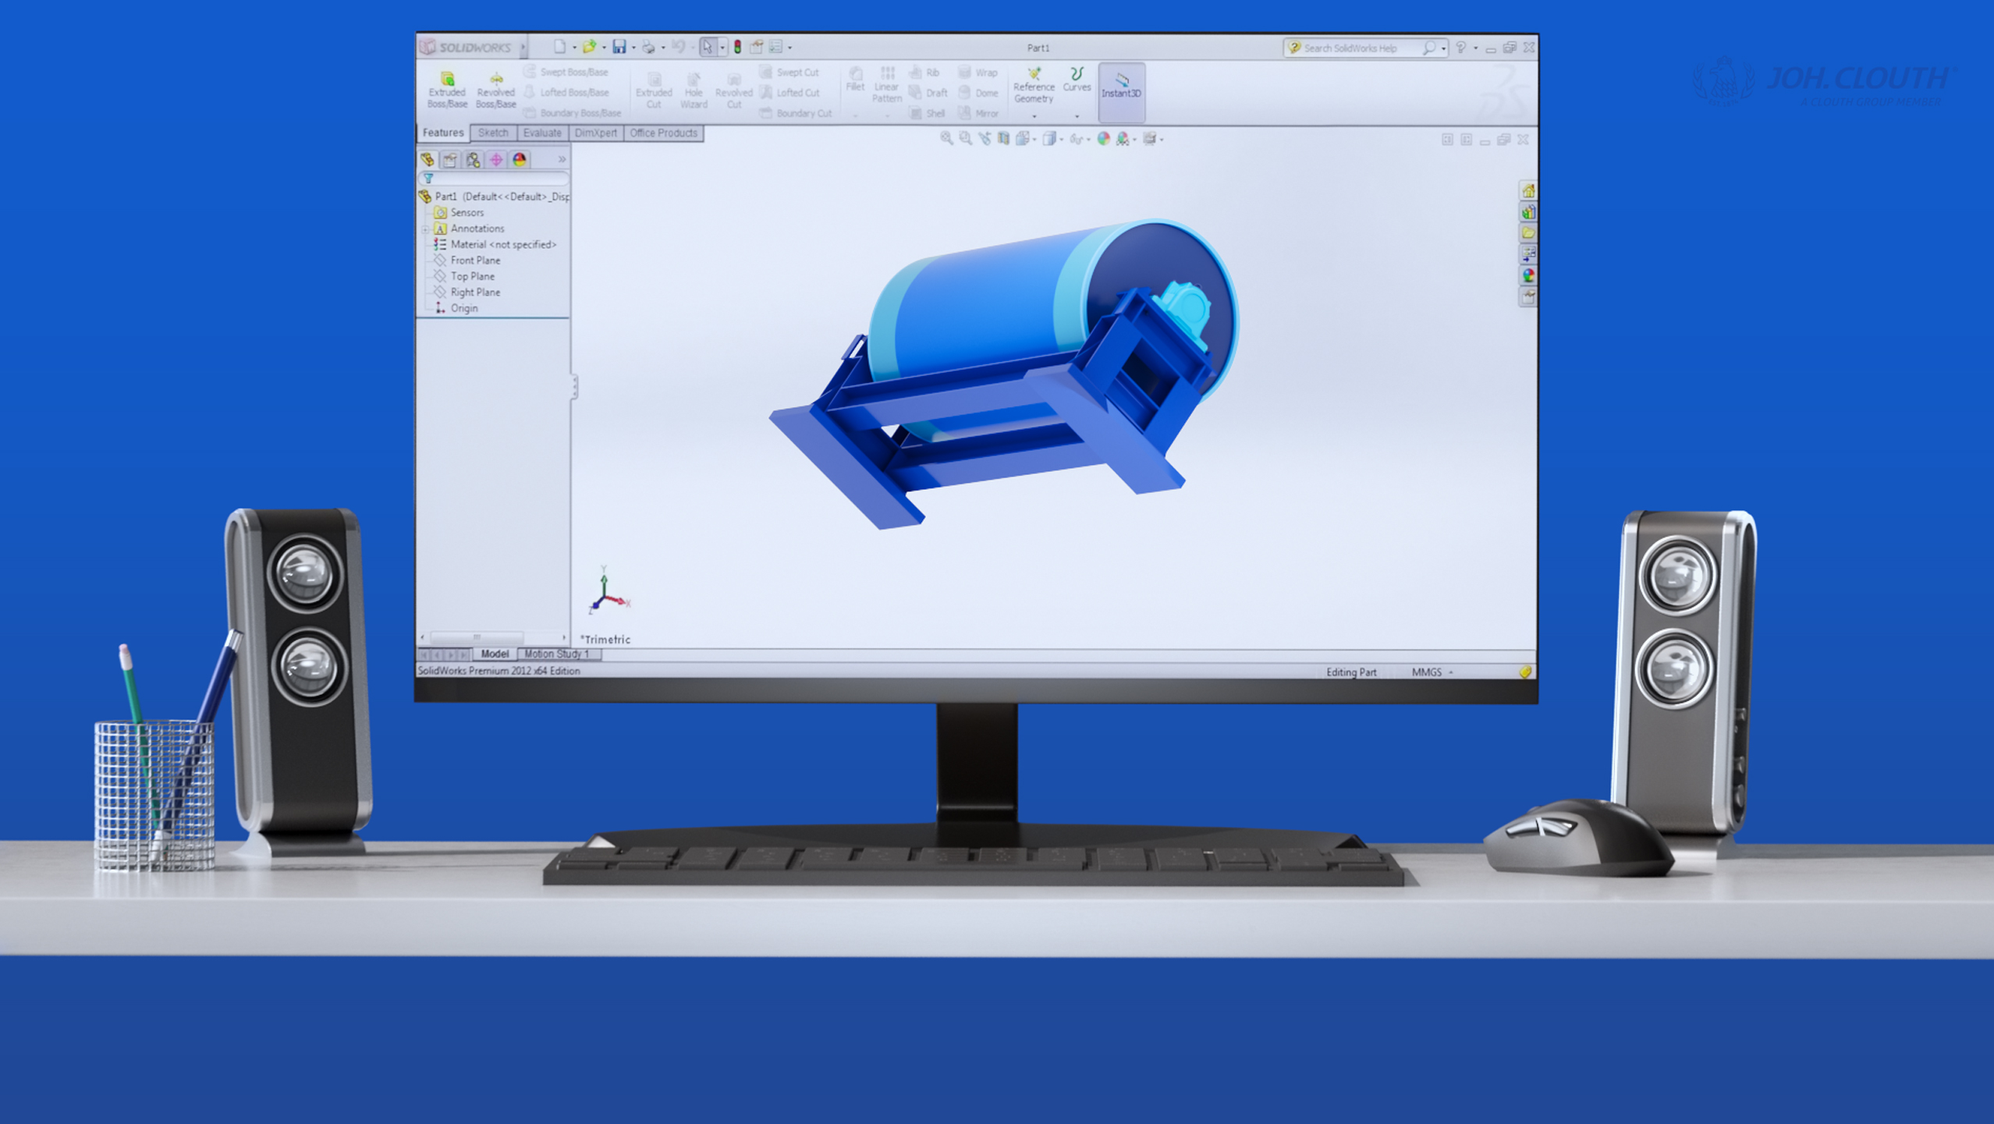Open the Reference Geometry dropdown arrow
Screen dimensions: 1994x1124
[x=1034, y=116]
